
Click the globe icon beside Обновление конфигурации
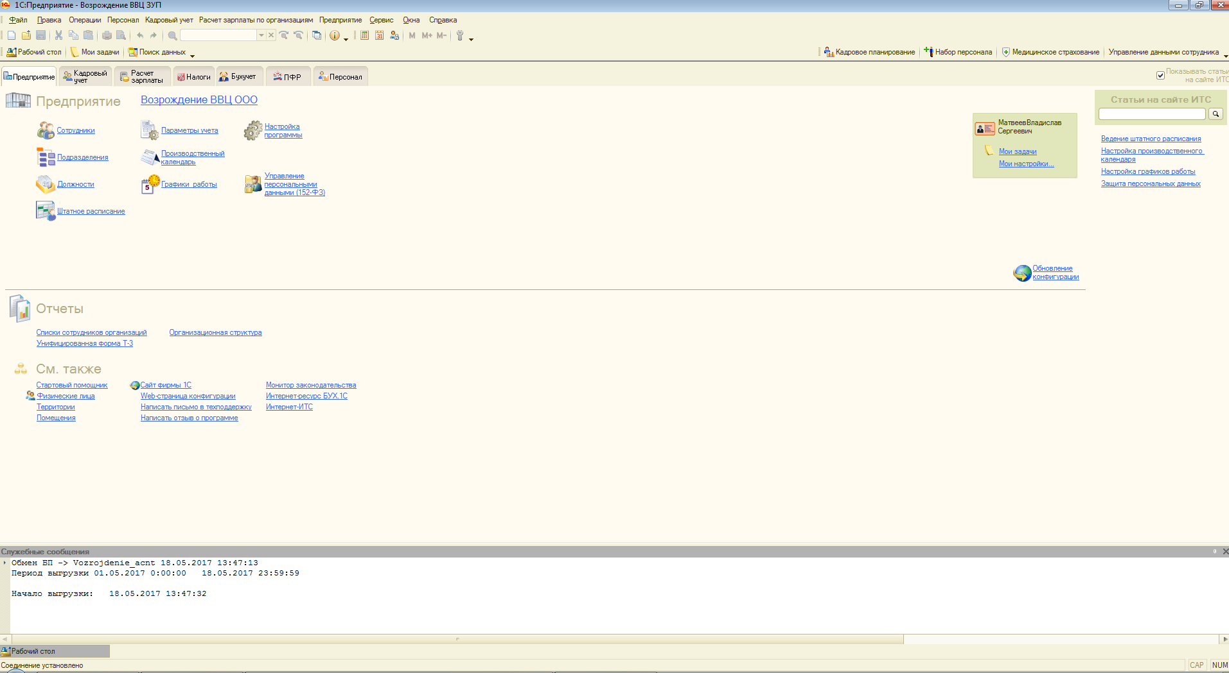point(1022,273)
